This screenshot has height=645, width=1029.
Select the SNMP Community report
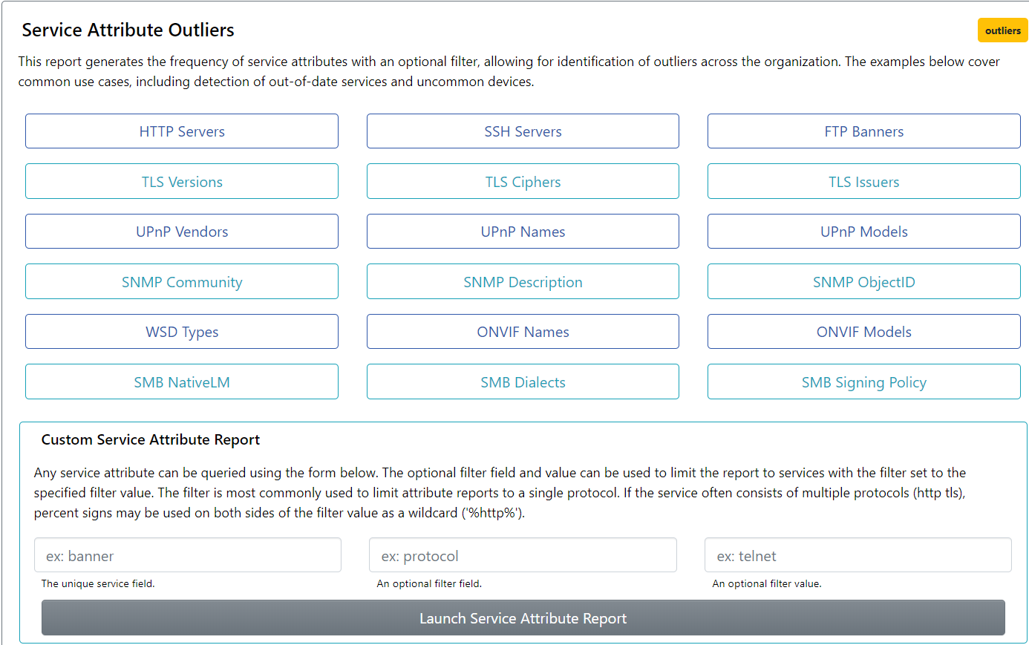(x=182, y=281)
